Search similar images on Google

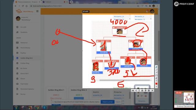(x=139, y=90)
